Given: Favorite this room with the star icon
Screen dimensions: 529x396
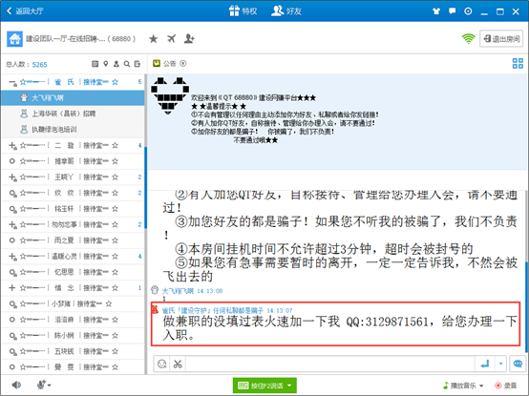Looking at the screenshot, I should 153,39.
